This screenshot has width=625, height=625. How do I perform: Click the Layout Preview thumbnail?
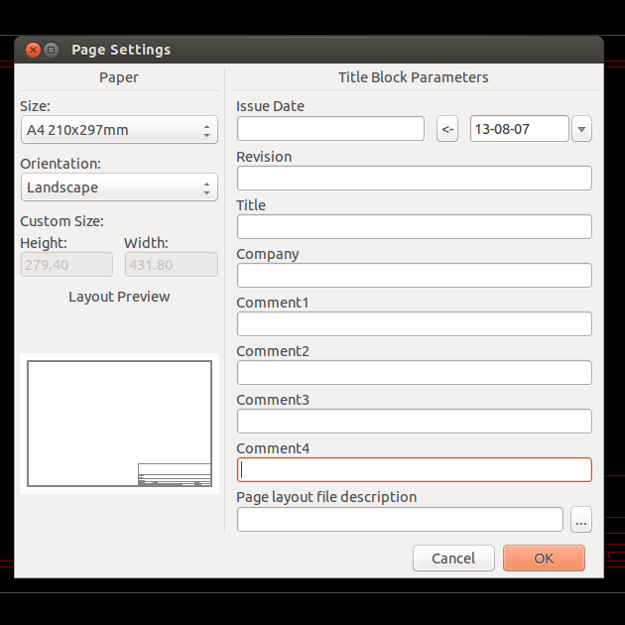(119, 424)
